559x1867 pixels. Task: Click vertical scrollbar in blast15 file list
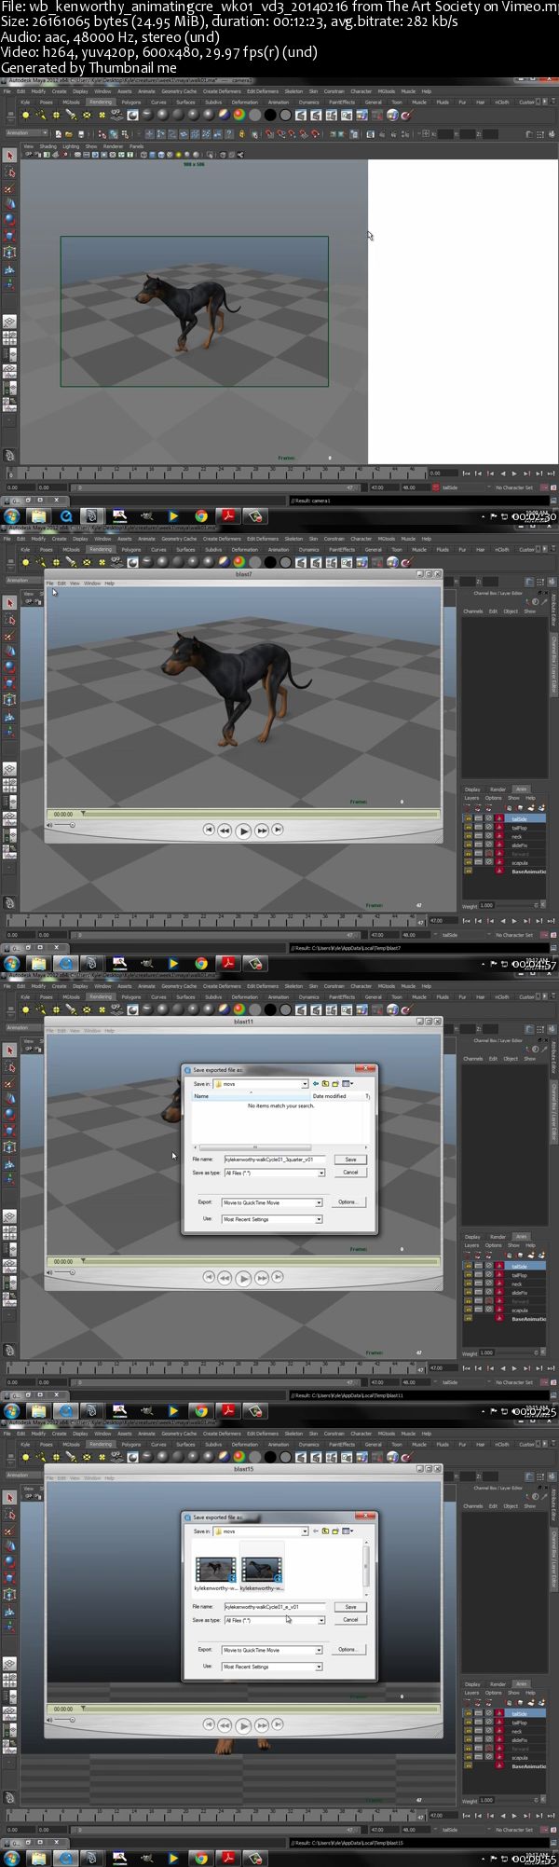[x=365, y=1568]
